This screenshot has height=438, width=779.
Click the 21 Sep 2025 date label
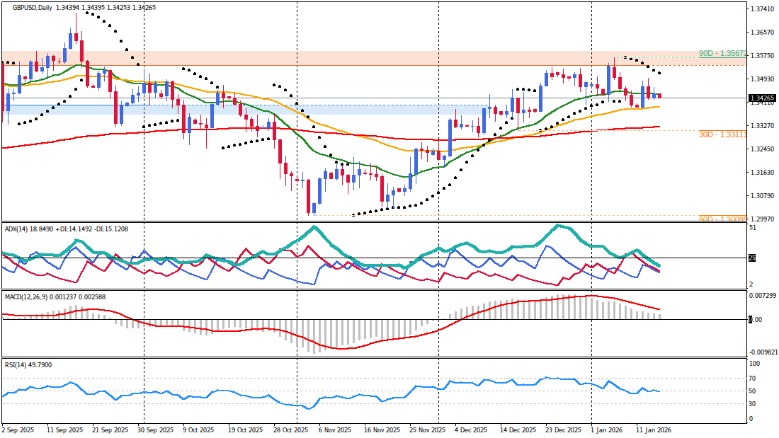[x=110, y=430]
